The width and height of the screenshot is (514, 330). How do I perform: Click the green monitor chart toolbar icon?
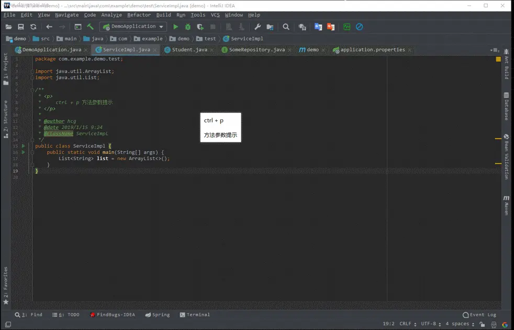pyautogui.click(x=347, y=27)
